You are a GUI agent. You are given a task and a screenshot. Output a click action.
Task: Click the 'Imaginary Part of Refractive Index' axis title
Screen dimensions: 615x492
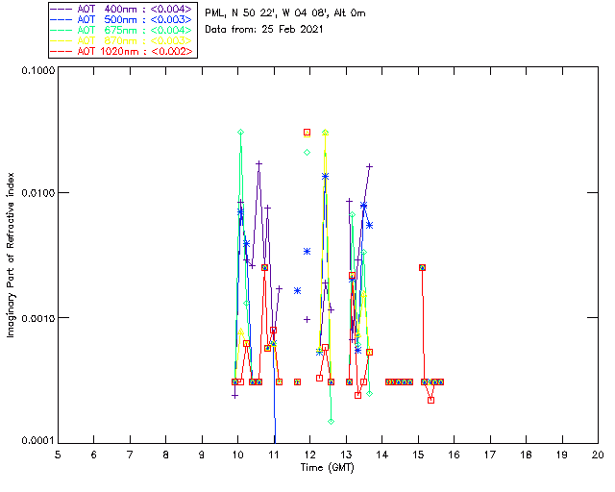click(x=11, y=255)
